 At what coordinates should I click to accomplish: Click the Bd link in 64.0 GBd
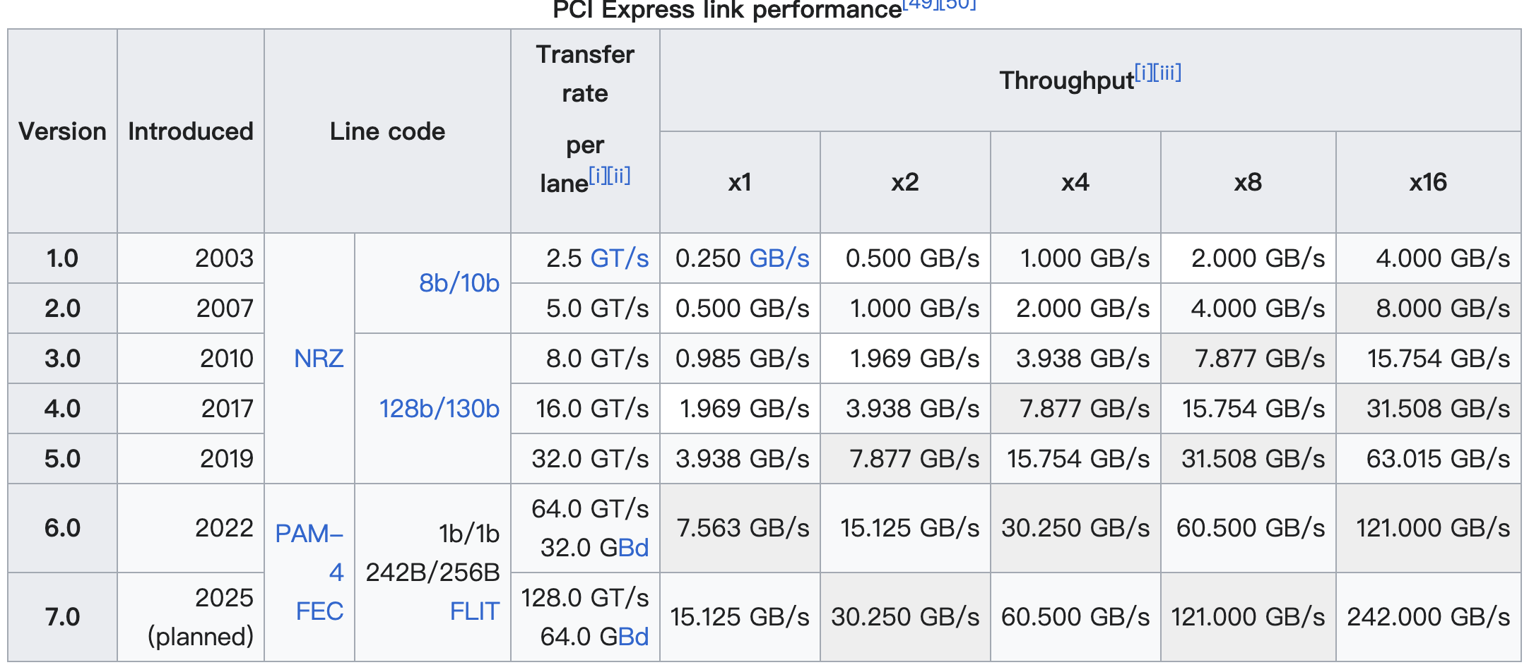633,637
